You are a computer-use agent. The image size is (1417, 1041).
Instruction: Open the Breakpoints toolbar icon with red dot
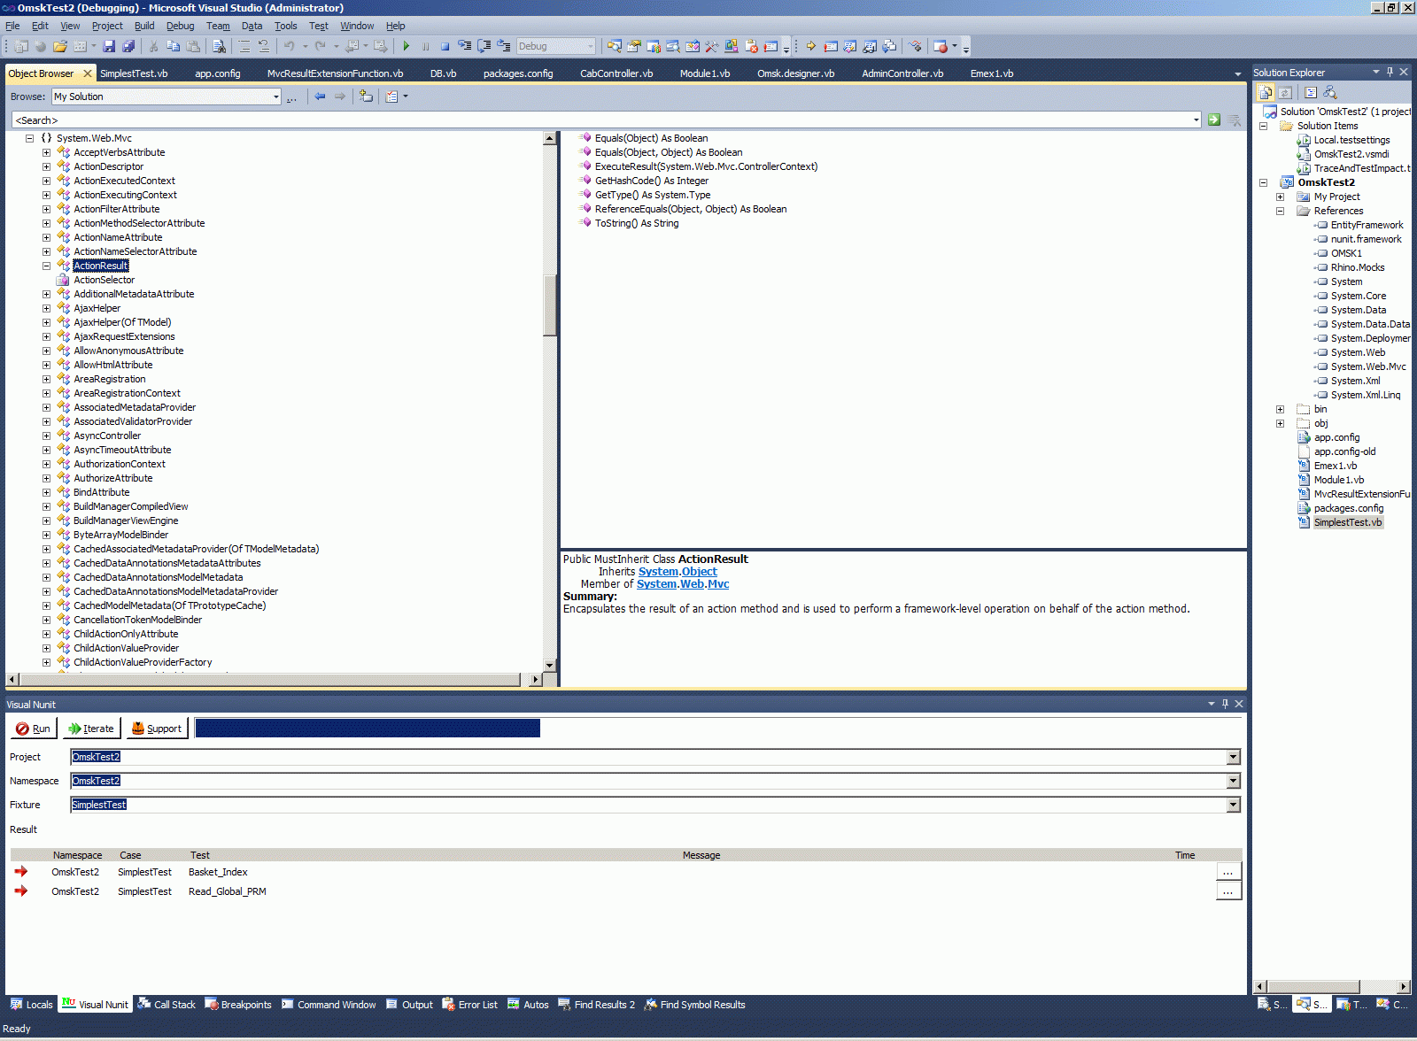point(941,46)
